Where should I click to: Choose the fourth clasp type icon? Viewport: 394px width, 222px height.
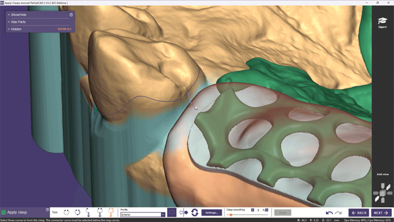tap(100, 212)
